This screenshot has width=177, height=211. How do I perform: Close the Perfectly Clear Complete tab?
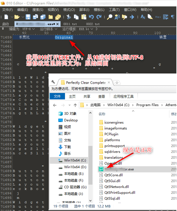point(109,82)
